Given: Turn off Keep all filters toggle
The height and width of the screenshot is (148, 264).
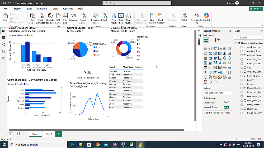Looking at the screenshot, I should 226,107.
